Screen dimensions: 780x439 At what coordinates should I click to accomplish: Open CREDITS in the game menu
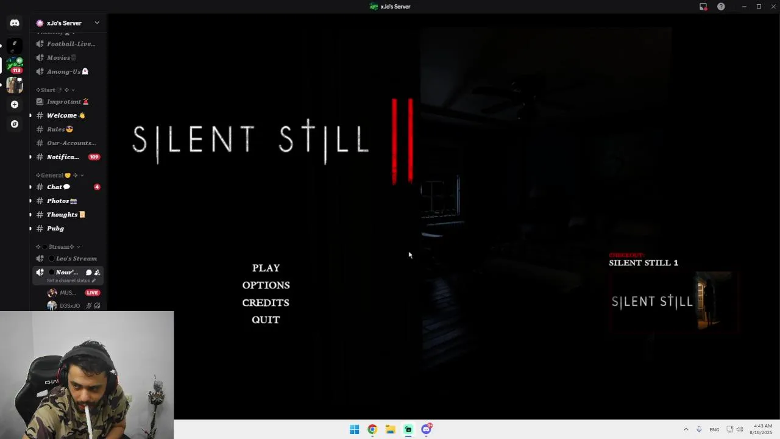click(x=266, y=302)
